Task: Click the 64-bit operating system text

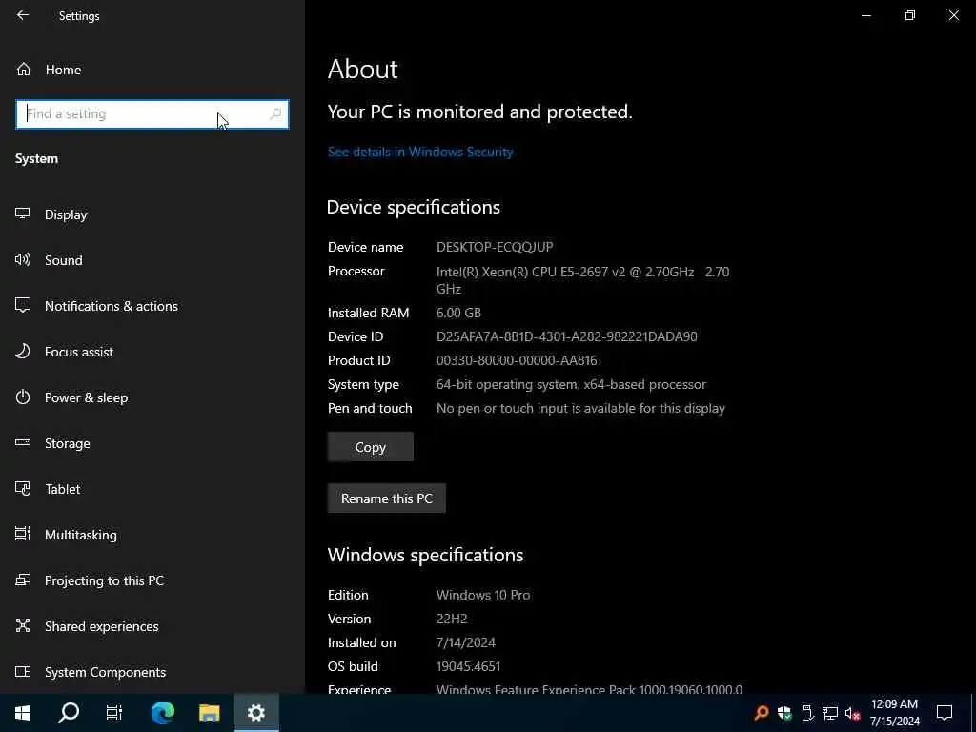Action: [x=572, y=385]
